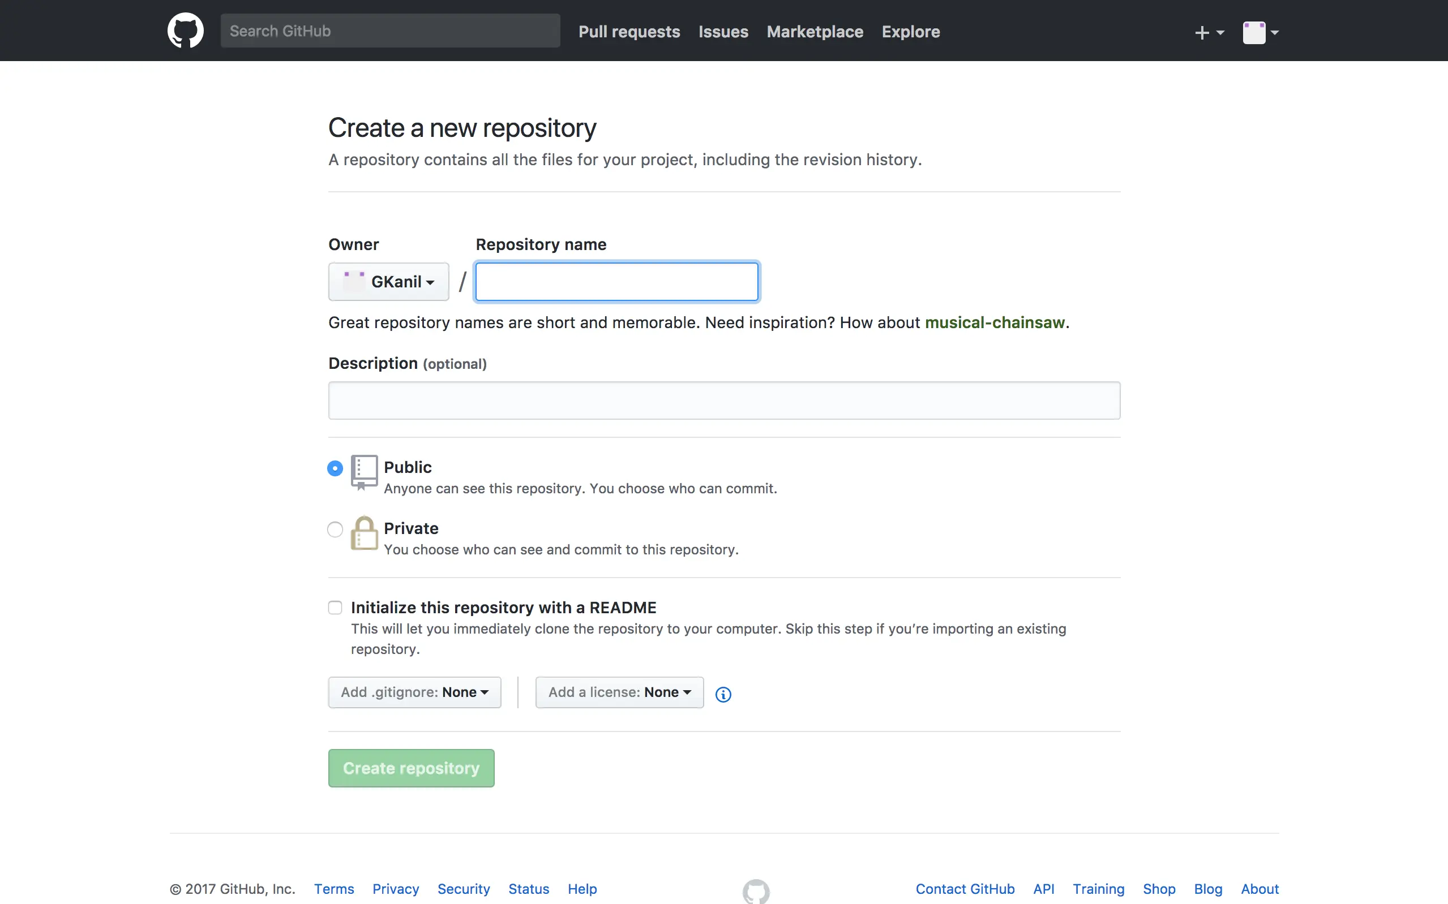This screenshot has height=904, width=1448.
Task: Click the info icon next to license
Action: pos(722,694)
